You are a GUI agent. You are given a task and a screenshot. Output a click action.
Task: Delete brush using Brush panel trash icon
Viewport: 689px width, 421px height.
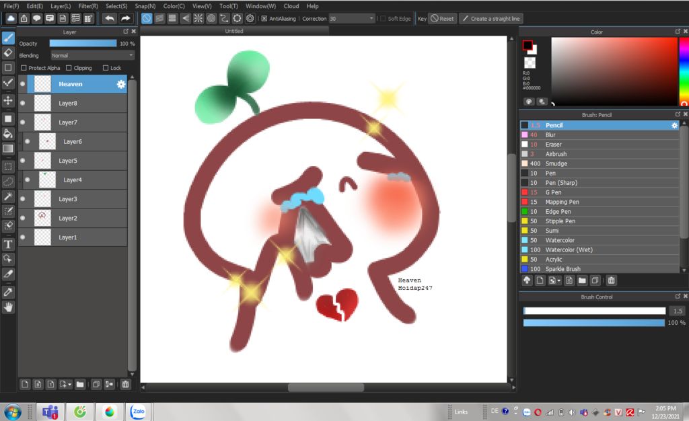click(x=611, y=280)
